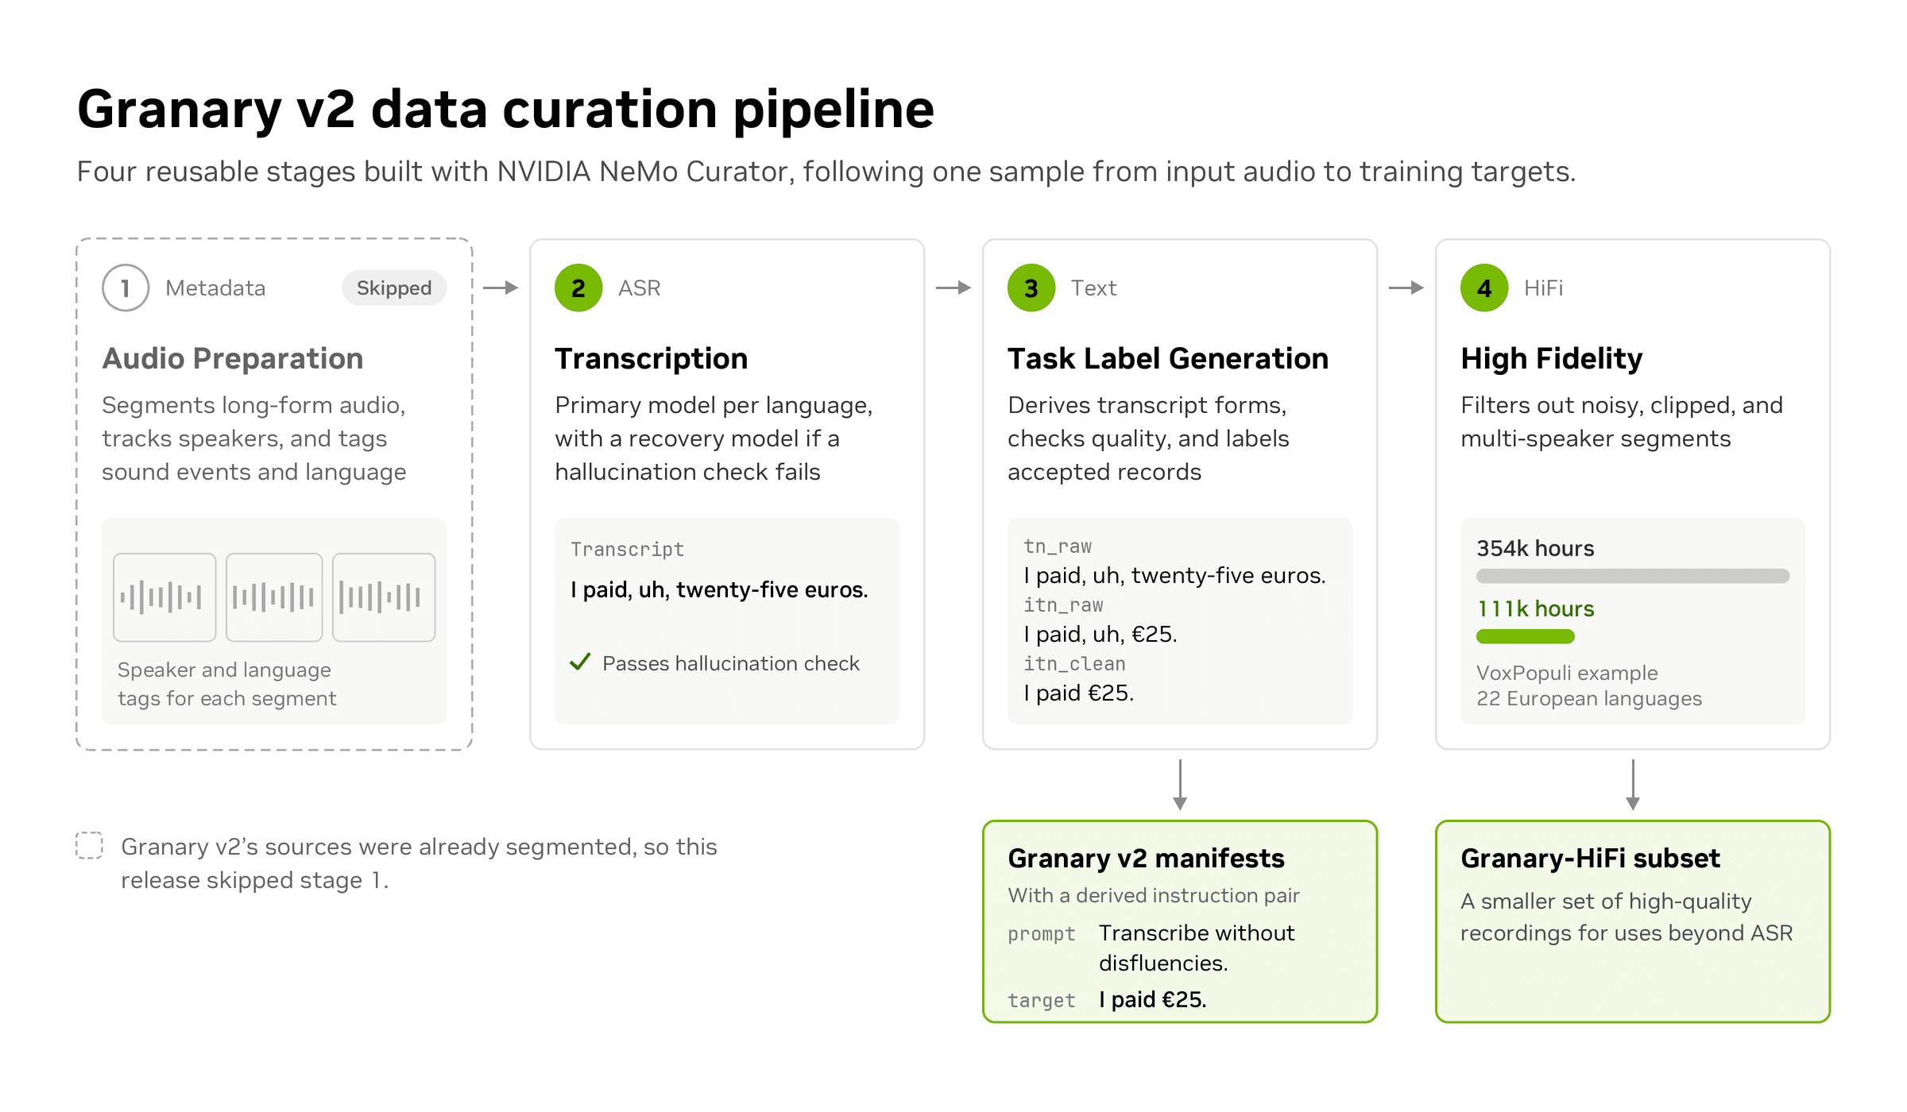Click the Transcript label in the ASR card
1907x1112 pixels.
627,550
